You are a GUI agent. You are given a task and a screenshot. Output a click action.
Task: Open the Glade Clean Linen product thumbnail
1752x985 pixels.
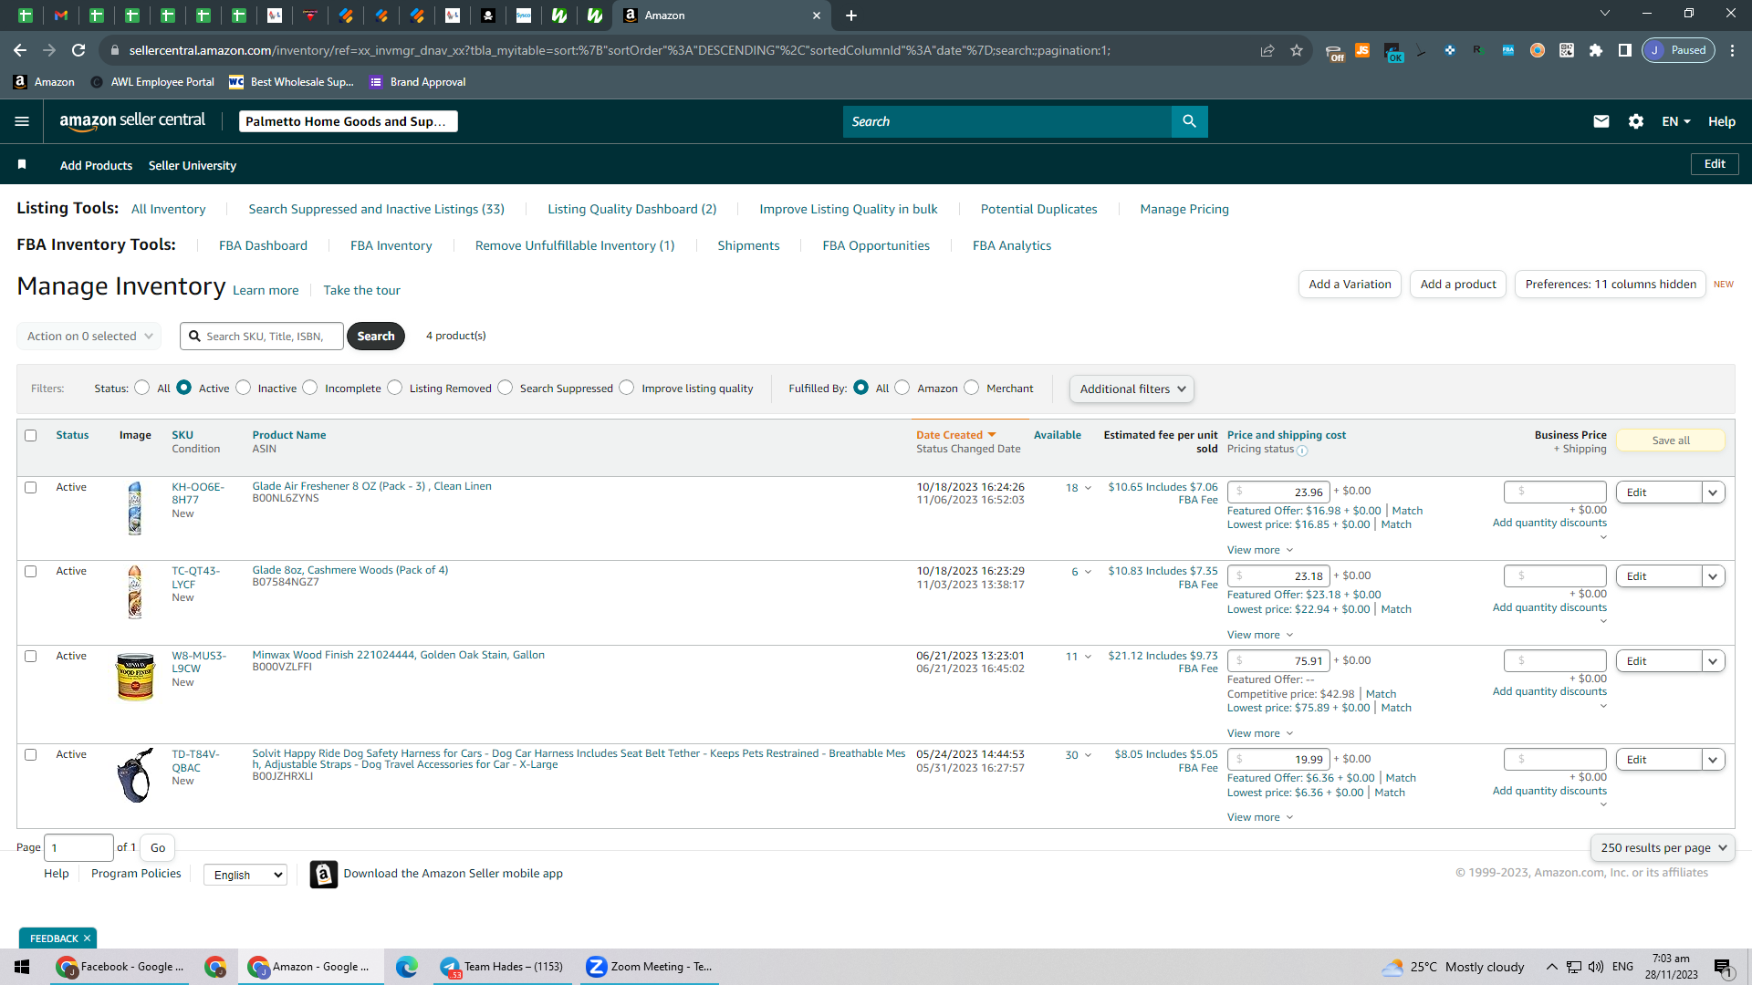point(135,508)
